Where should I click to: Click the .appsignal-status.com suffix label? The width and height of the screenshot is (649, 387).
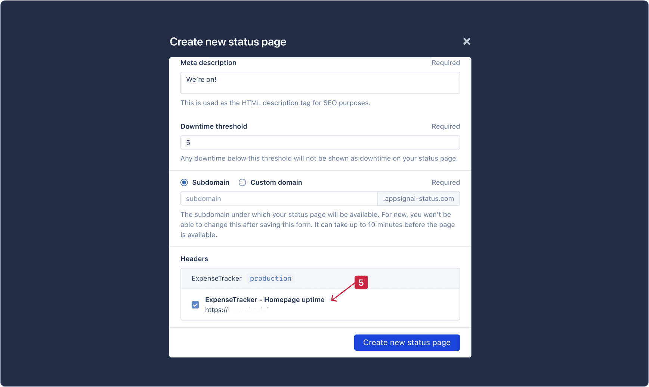(x=418, y=199)
